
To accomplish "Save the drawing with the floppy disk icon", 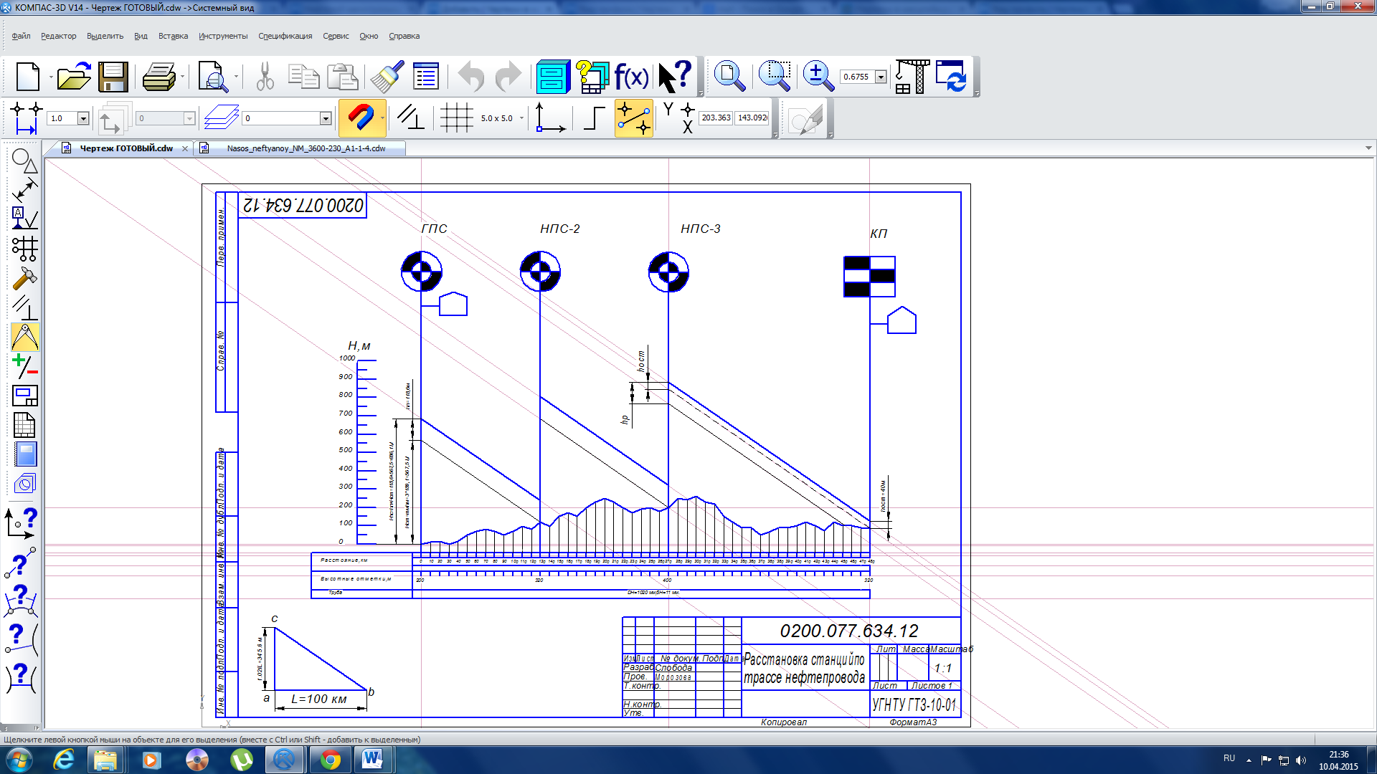I will point(113,77).
